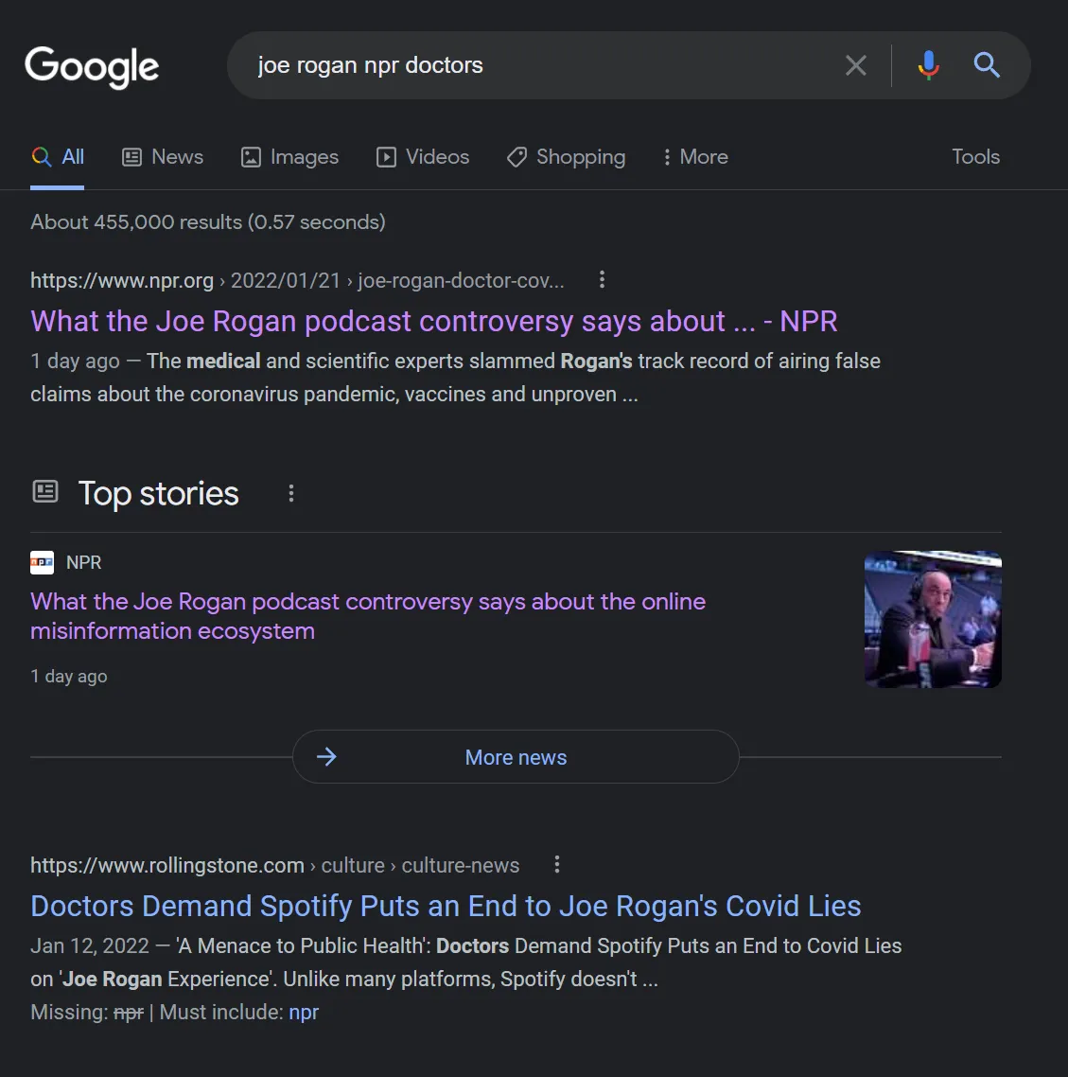Submit search with magnifying glass icon
The image size is (1068, 1077).
(x=987, y=65)
